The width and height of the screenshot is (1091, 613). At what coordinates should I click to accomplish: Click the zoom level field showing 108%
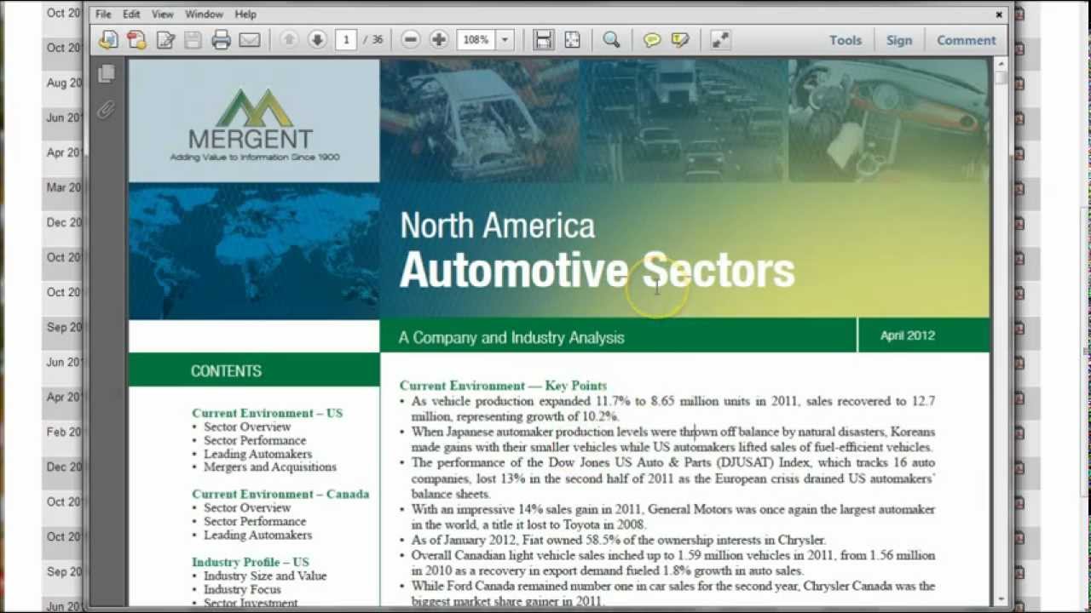coord(476,40)
